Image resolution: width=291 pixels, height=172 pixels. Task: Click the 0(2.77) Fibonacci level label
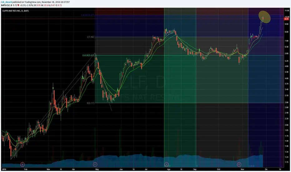coord(91,103)
